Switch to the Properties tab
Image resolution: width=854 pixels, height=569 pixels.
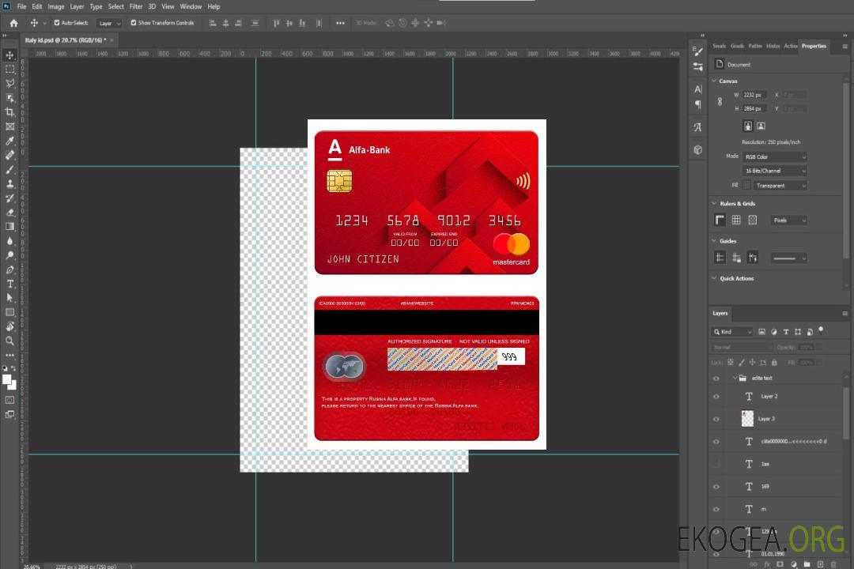click(x=814, y=46)
